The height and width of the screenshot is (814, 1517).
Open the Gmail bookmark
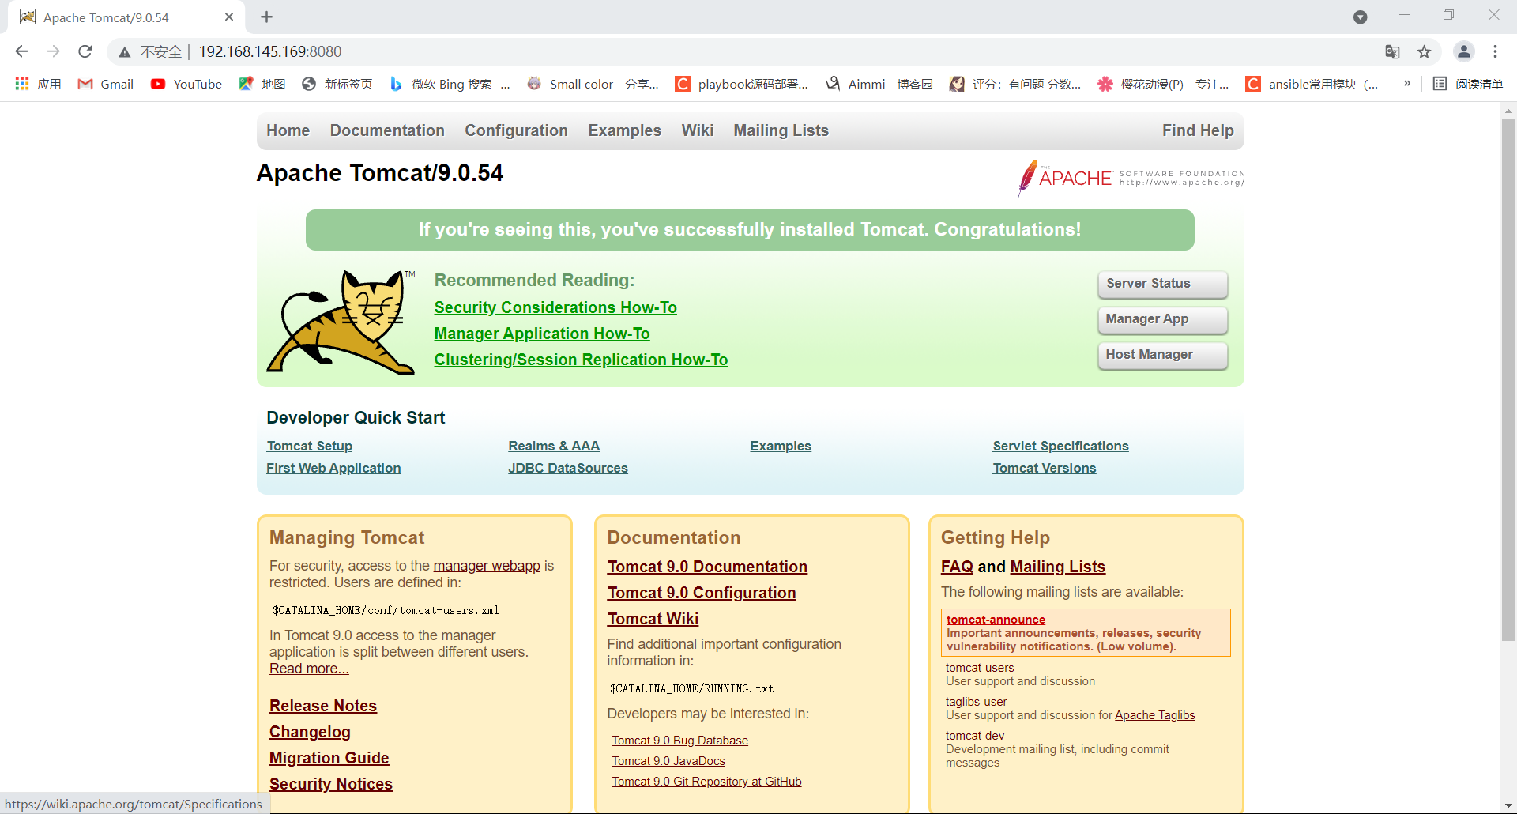click(x=105, y=84)
